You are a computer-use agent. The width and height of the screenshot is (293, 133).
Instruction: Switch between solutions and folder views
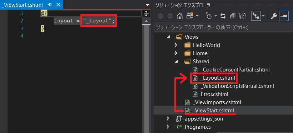[190, 16]
